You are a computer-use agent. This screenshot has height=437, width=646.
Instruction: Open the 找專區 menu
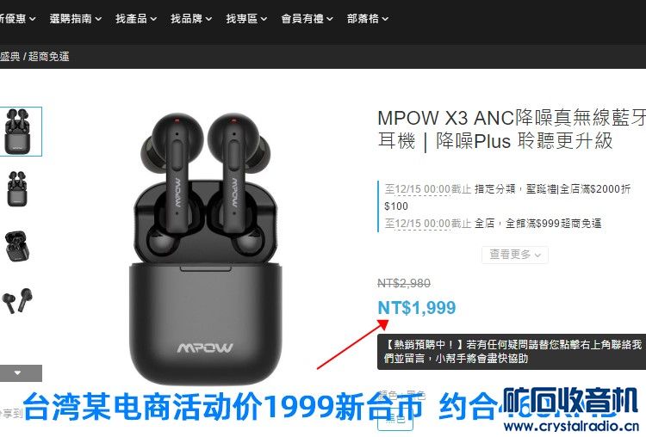(x=246, y=19)
